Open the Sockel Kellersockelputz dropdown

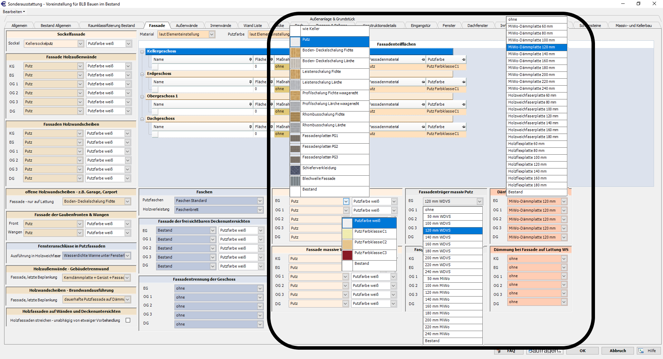point(80,44)
